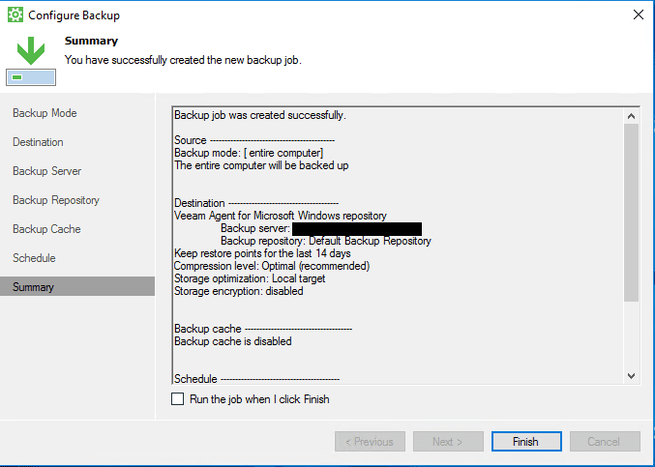Viewport: 655px width, 467px height.
Task: Click 'Keep restore points for the last 14 days'
Action: coord(262,253)
